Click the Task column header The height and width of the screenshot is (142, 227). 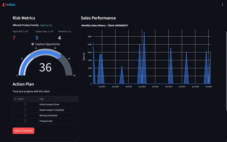[58, 99]
